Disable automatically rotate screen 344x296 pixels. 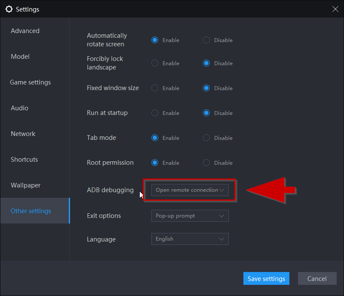tap(206, 40)
